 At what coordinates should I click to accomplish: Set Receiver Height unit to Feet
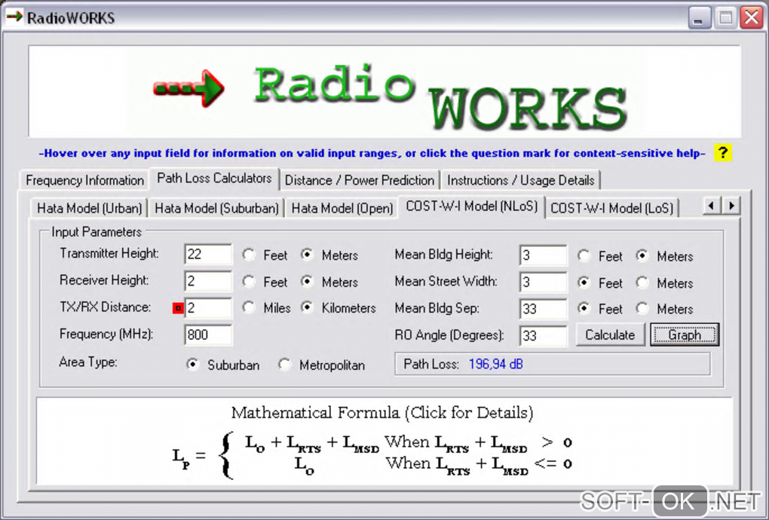coord(265,282)
